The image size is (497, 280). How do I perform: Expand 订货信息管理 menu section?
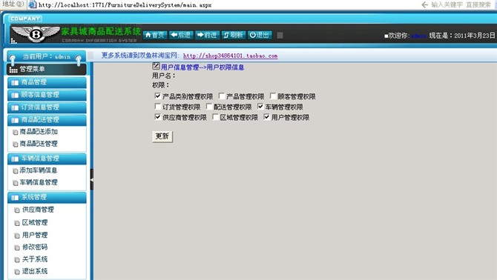(47, 107)
